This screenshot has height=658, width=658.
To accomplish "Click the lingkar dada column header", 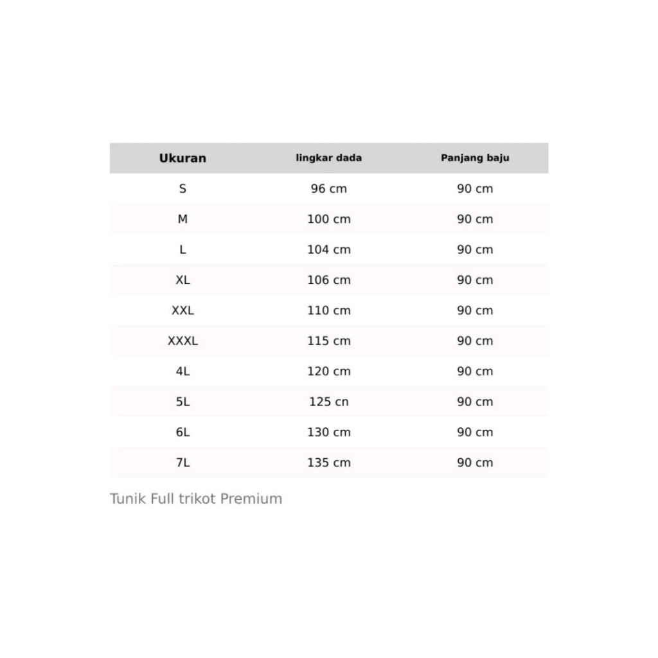I will click(328, 158).
